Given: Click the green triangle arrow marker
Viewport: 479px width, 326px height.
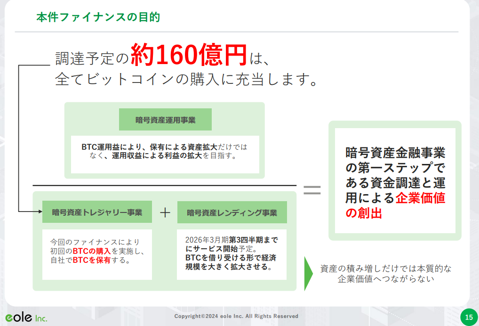Looking at the screenshot, I should [x=308, y=274].
